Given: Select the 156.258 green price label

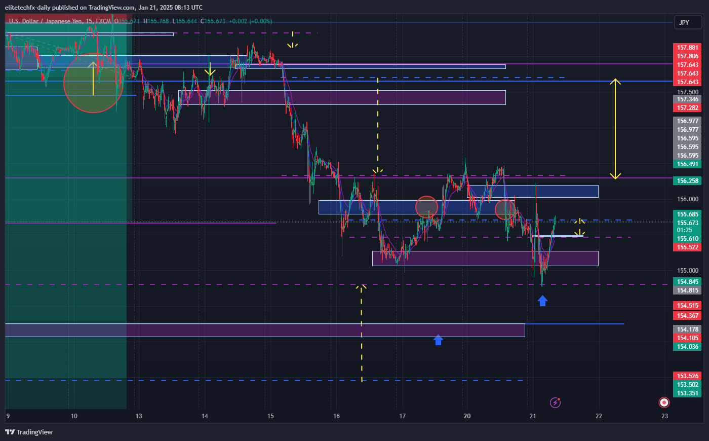Looking at the screenshot, I should point(688,181).
